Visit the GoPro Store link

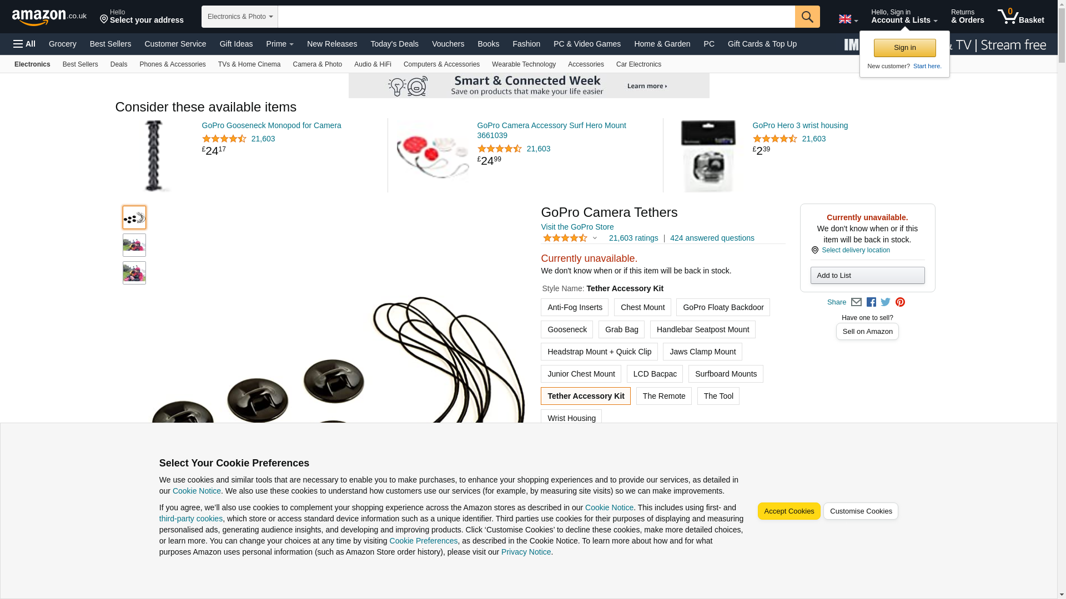(577, 227)
